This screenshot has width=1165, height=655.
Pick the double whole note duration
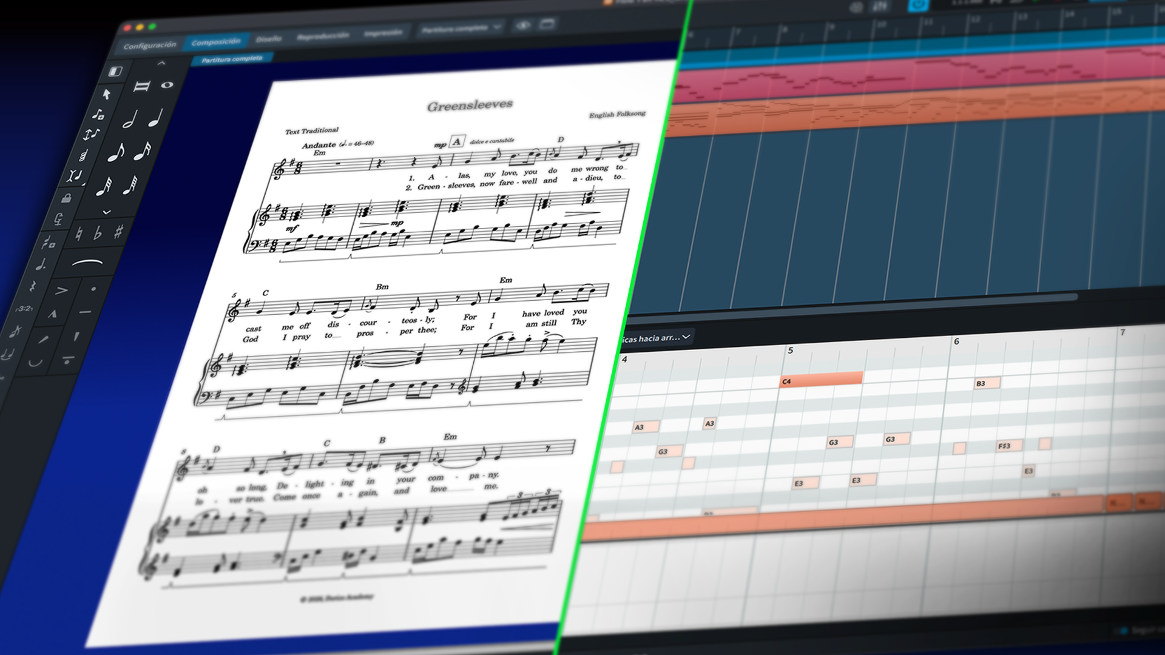[141, 87]
